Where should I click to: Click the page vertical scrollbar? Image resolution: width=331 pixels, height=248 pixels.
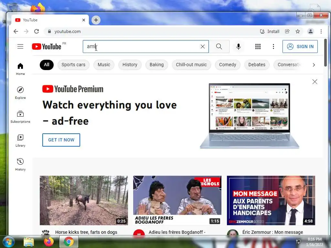pos(326,53)
